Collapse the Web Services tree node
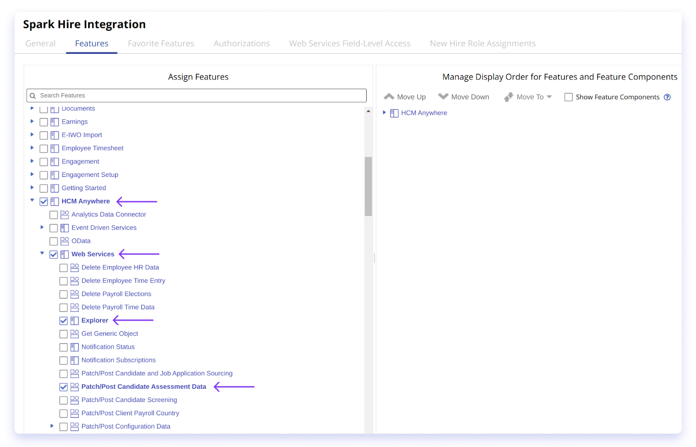 coord(42,253)
